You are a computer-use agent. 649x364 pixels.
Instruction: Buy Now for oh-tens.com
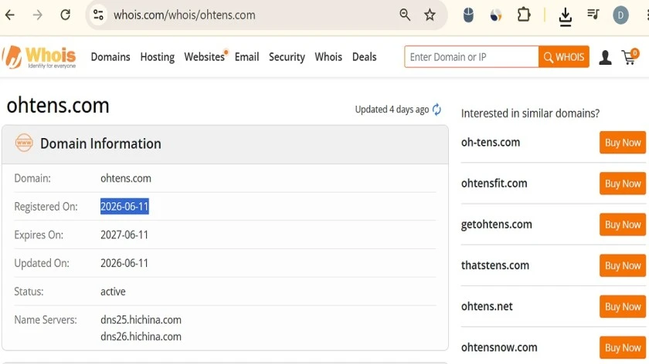[623, 143]
